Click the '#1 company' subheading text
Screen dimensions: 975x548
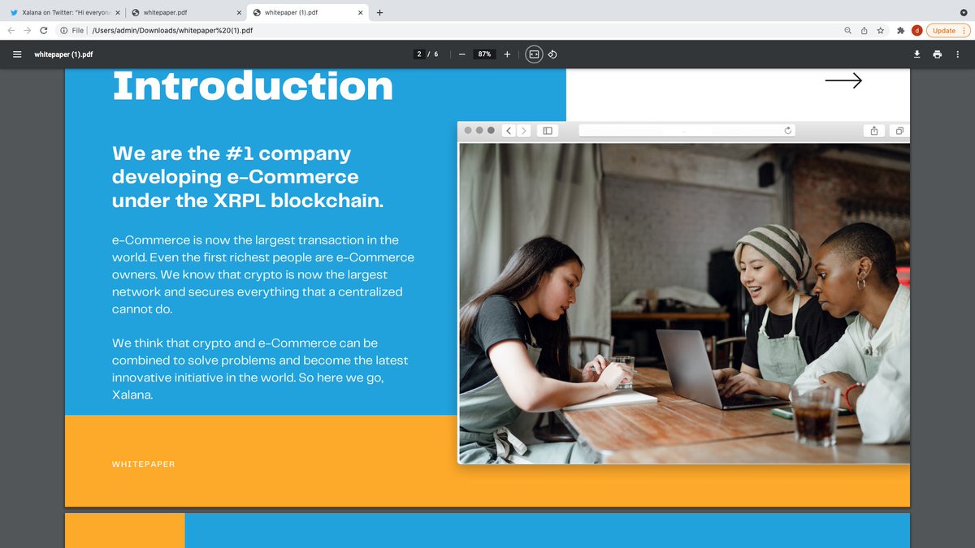[x=247, y=176]
